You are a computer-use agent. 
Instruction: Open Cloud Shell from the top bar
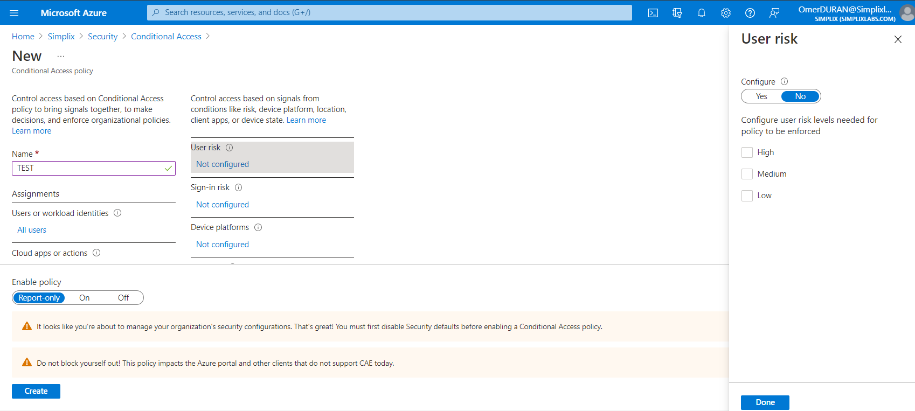click(x=653, y=13)
